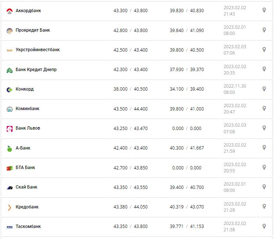The width and height of the screenshot is (274, 239).
Task: Click Коминбанк rate 43.500 / 44.400
Action: click(130, 109)
